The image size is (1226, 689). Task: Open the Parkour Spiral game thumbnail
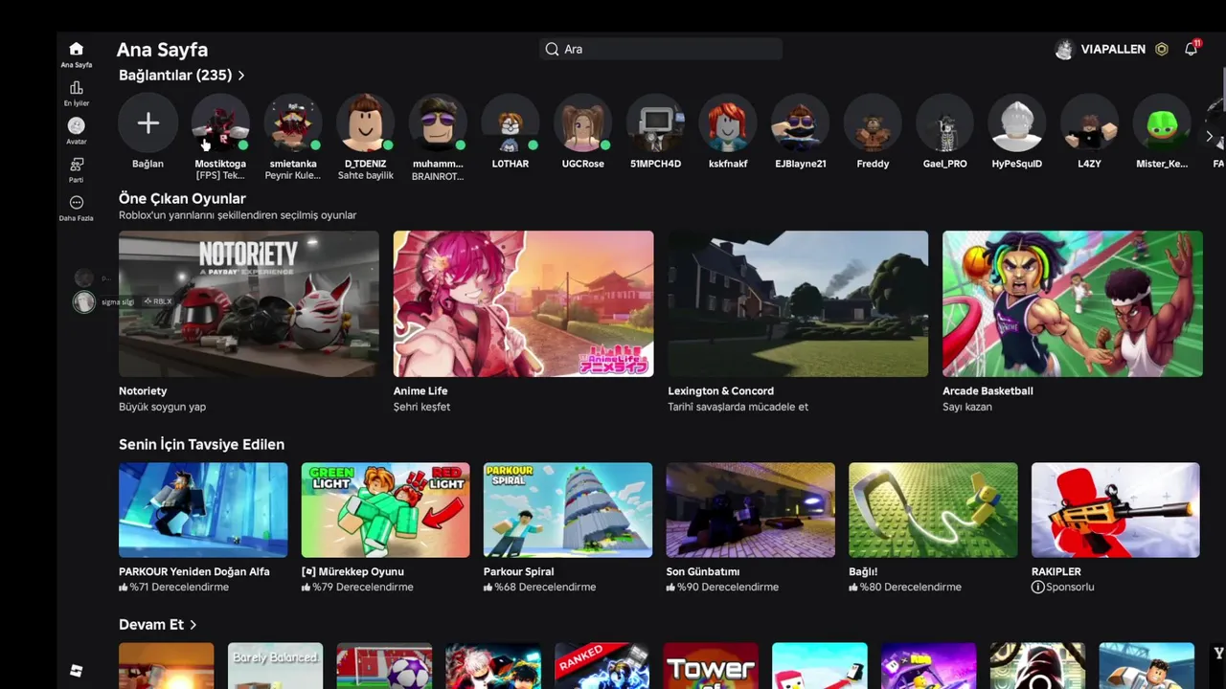click(568, 510)
